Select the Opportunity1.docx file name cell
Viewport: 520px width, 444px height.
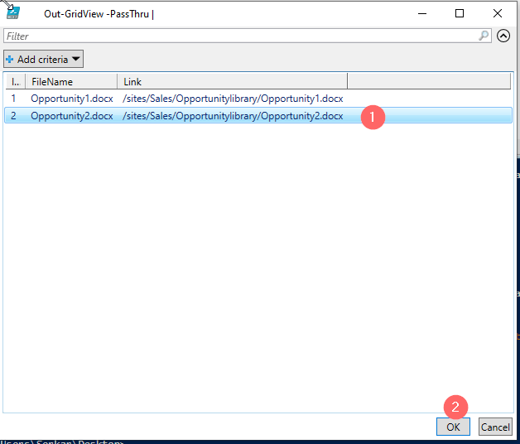pos(72,99)
